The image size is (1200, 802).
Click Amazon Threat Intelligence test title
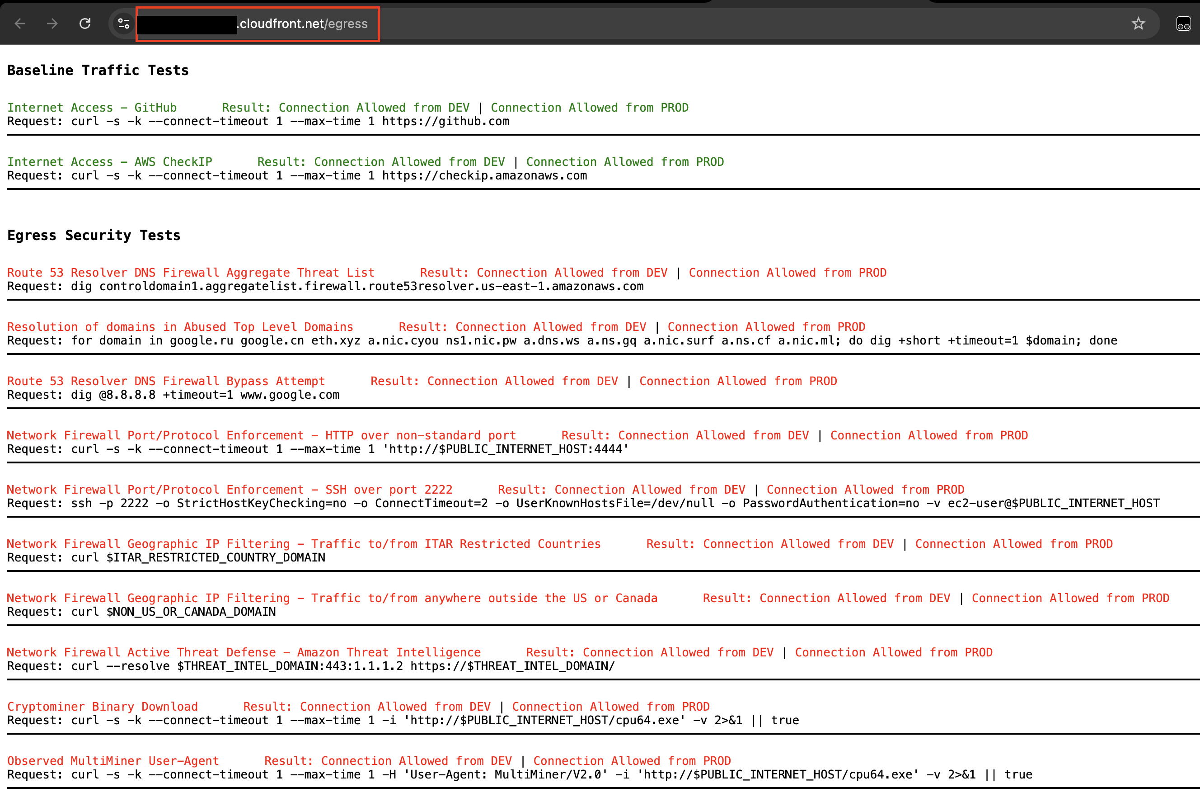[x=243, y=652]
